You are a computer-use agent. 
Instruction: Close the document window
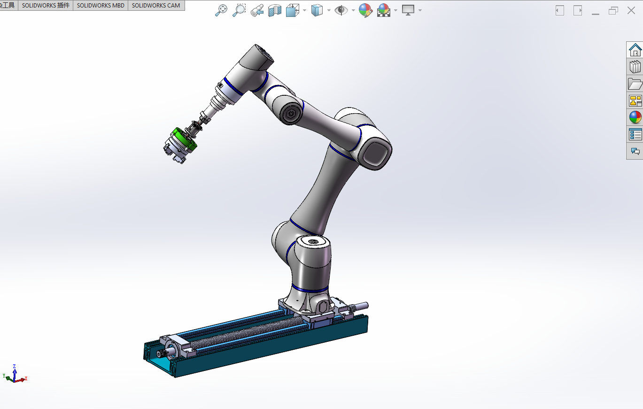point(631,10)
